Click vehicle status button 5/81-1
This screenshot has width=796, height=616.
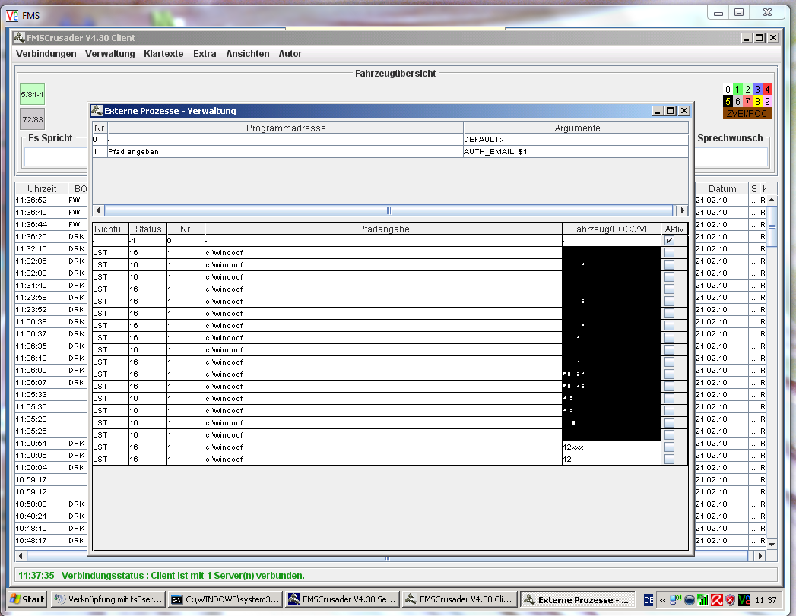click(x=33, y=95)
